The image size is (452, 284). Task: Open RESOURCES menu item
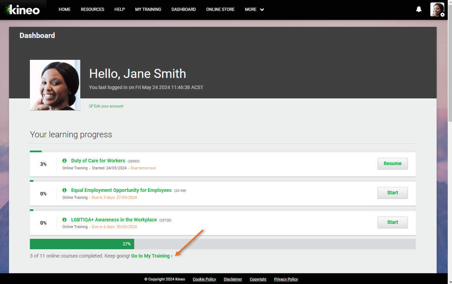pos(93,9)
